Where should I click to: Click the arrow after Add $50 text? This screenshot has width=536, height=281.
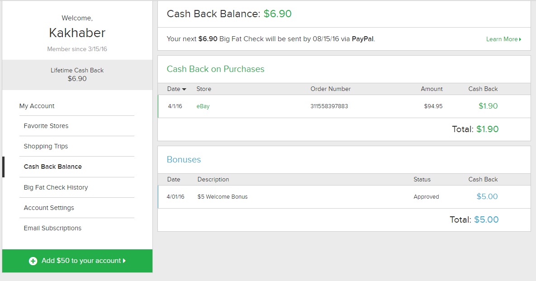pyautogui.click(x=124, y=261)
